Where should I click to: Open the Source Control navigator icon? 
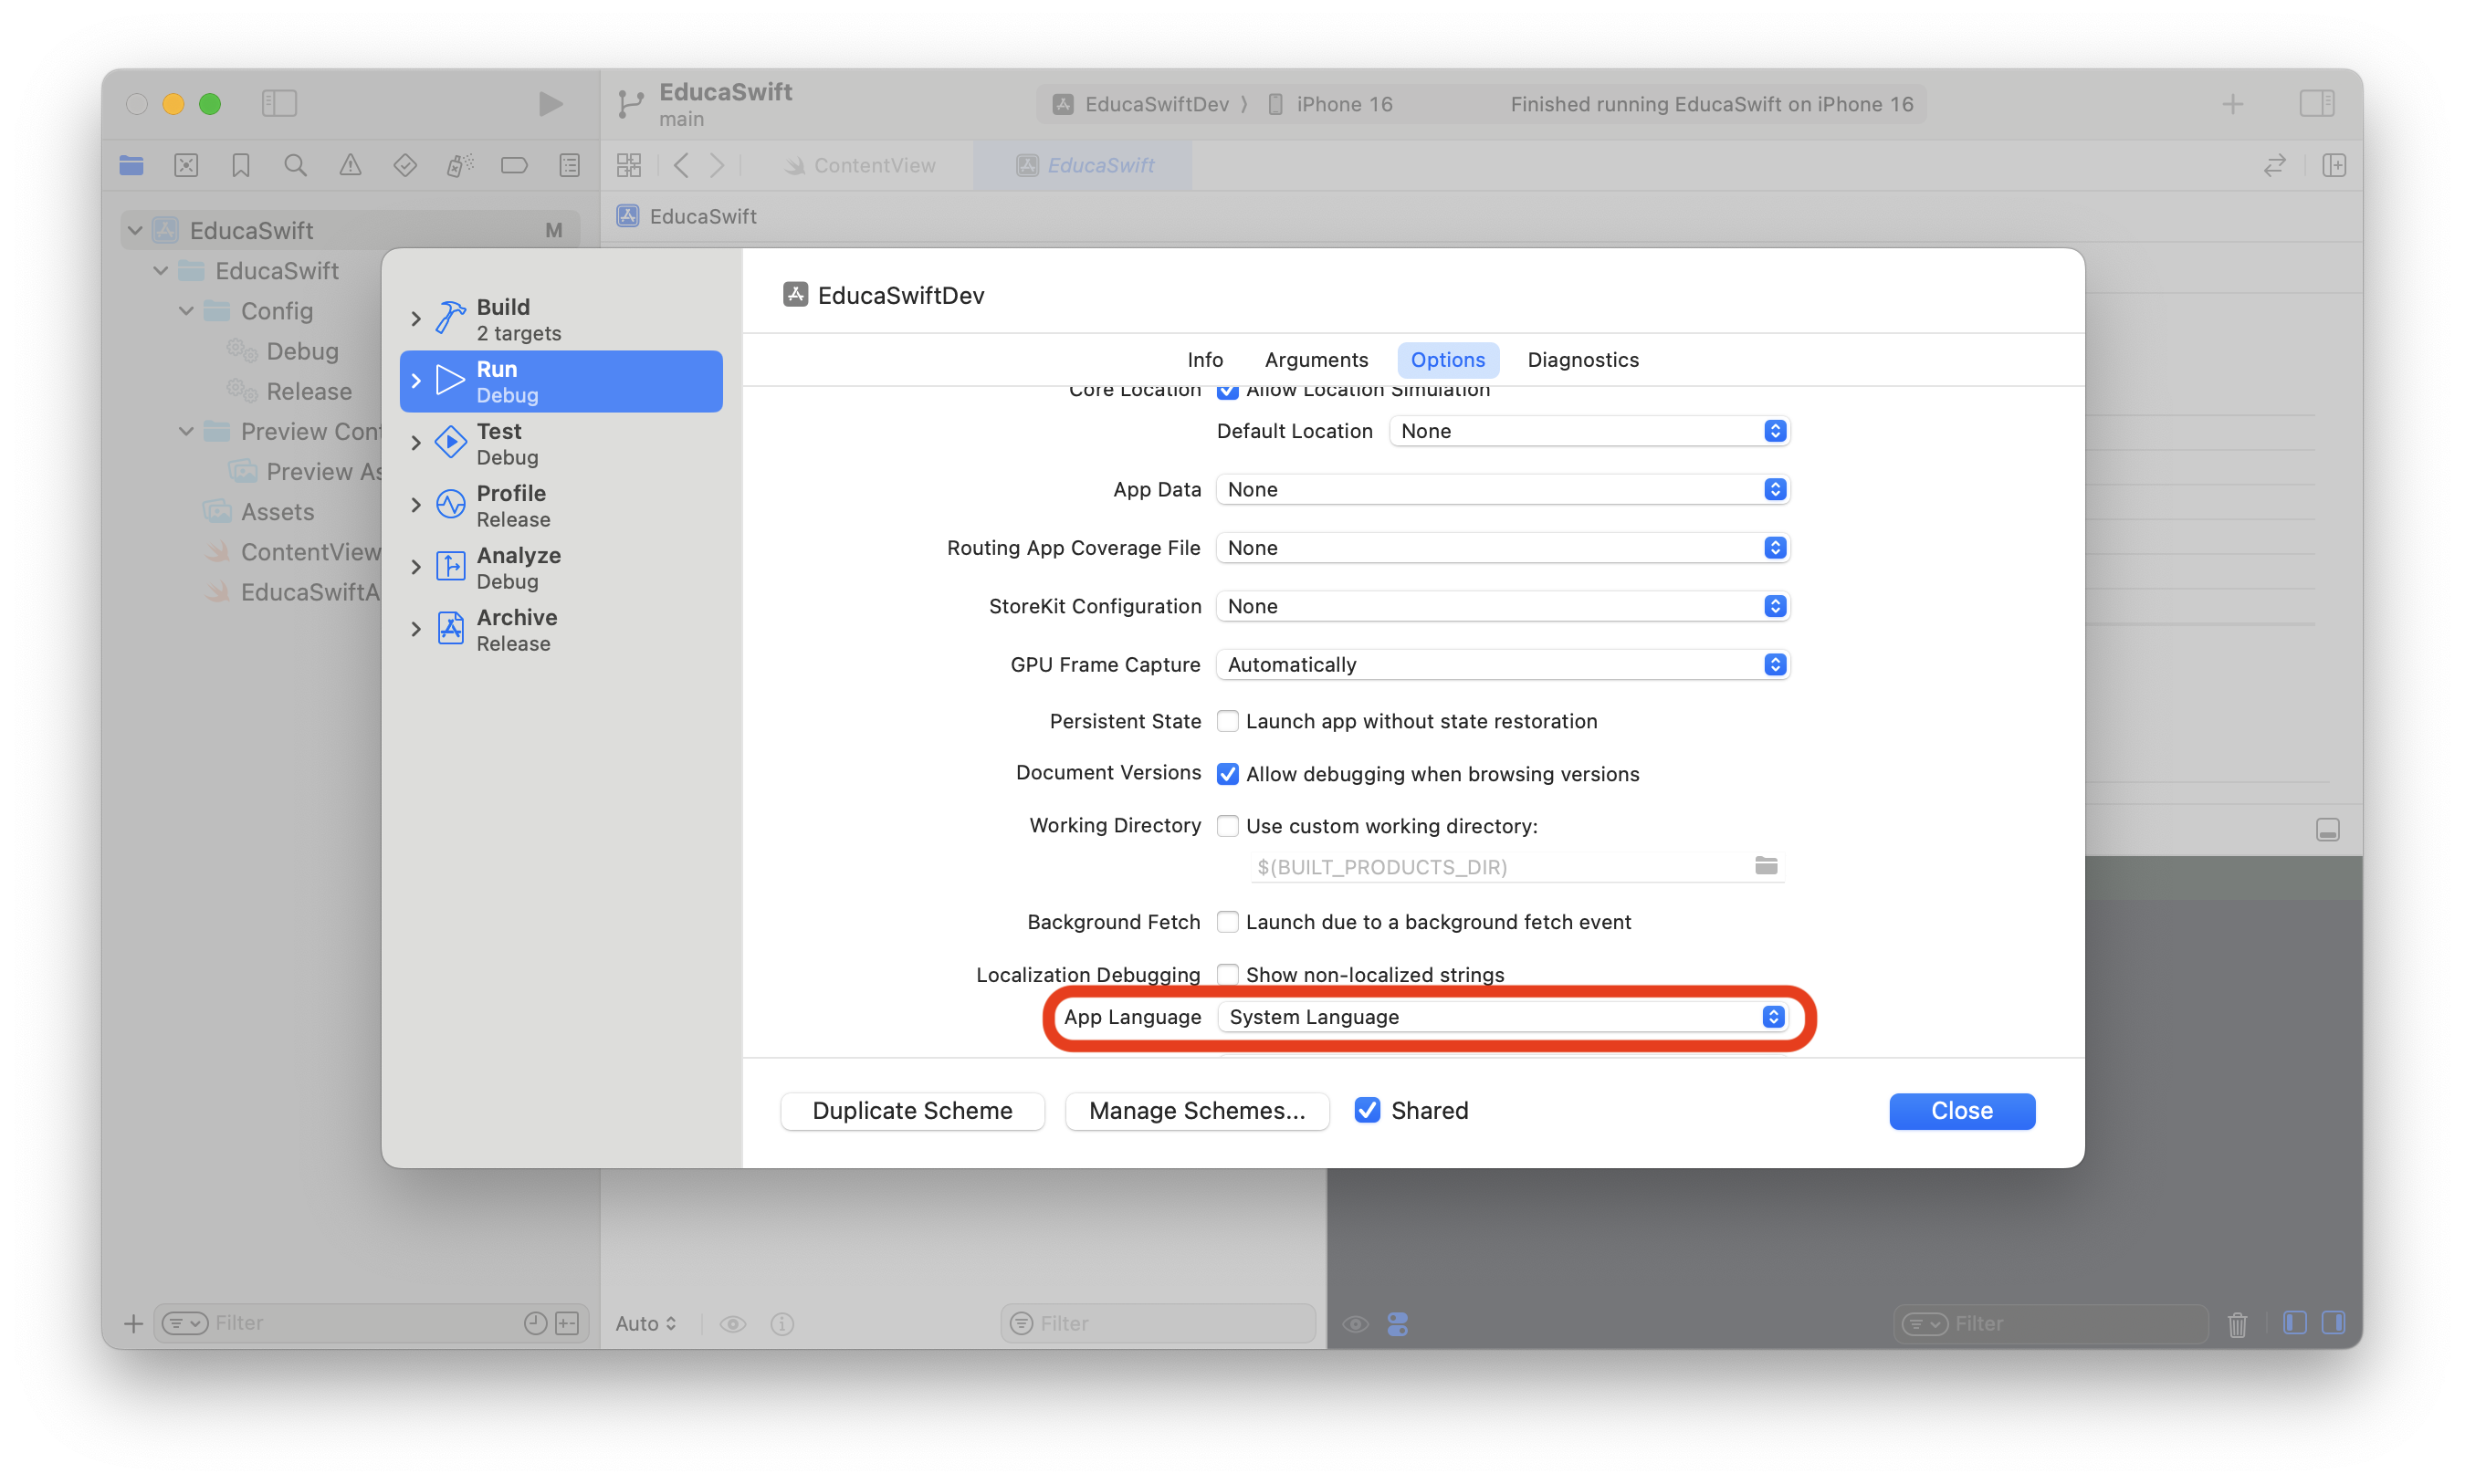(186, 165)
